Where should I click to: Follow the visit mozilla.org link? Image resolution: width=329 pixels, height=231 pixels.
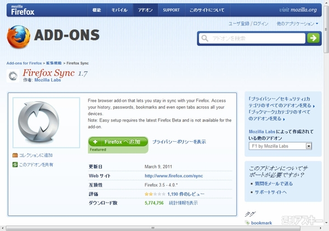pyautogui.click(x=298, y=10)
